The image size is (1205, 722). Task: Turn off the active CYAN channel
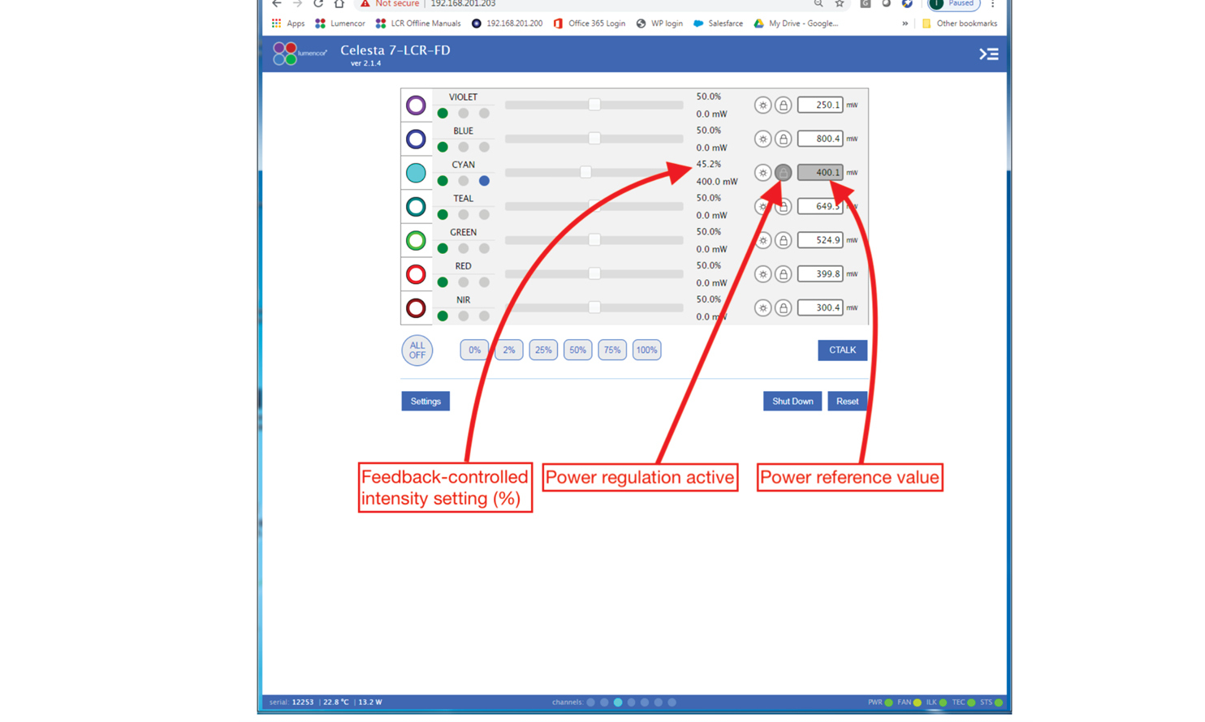pos(416,173)
